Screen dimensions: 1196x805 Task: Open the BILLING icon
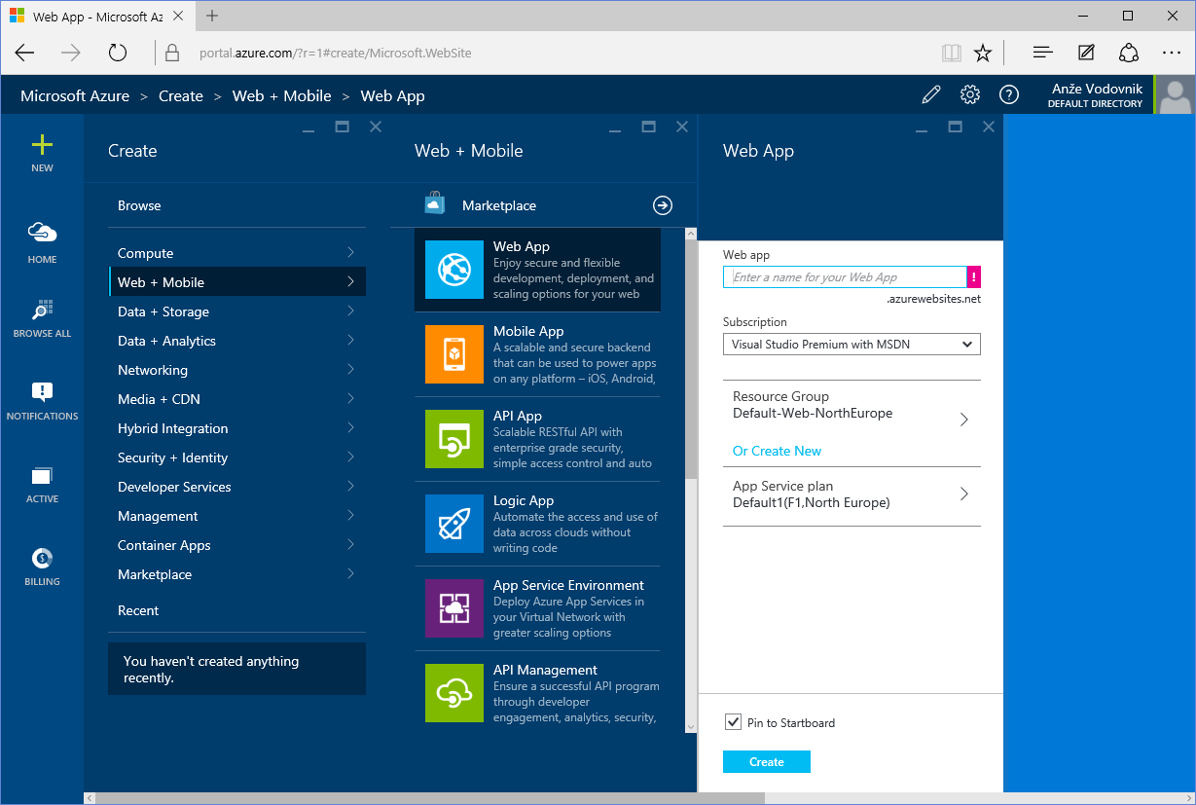[x=42, y=558]
